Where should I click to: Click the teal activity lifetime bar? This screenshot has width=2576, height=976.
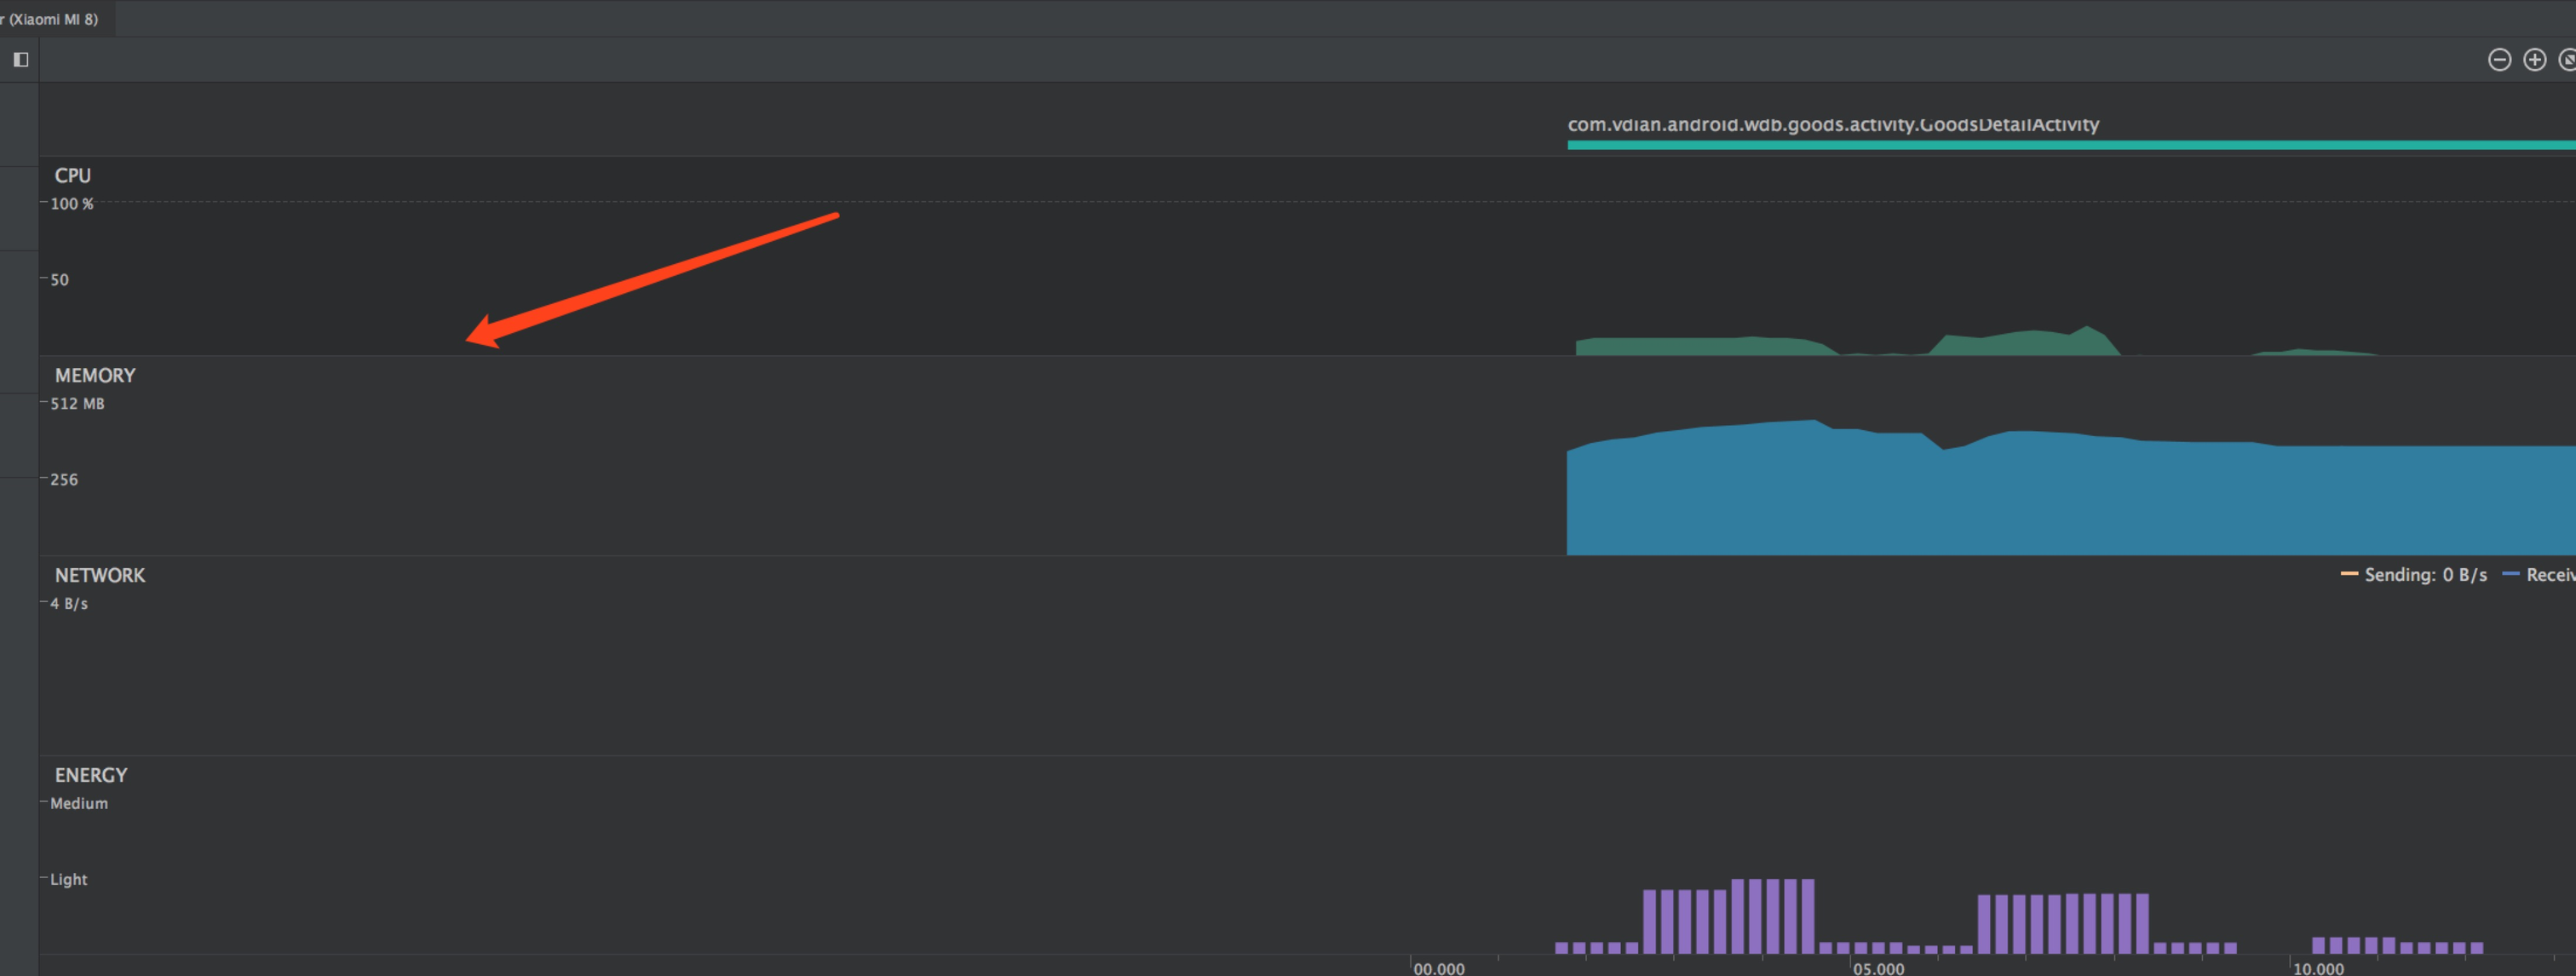(x=2070, y=146)
